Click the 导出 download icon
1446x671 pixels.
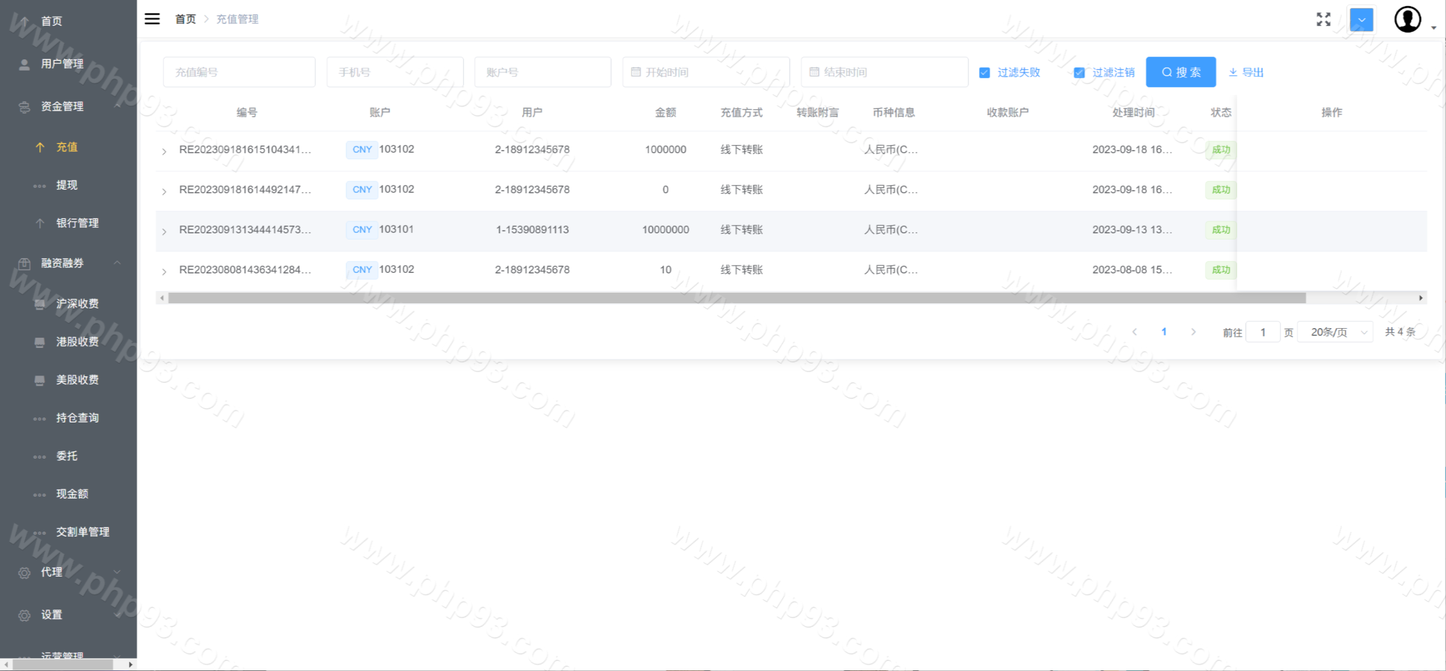point(1233,72)
